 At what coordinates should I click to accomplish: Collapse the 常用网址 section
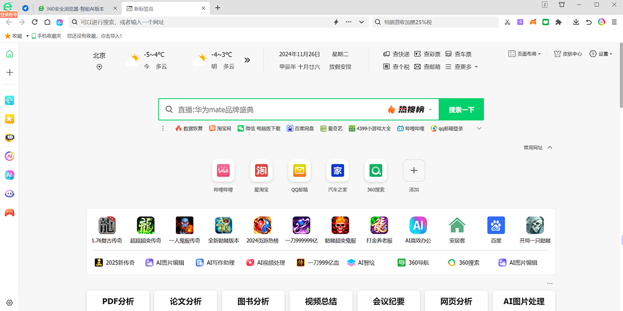tap(549, 147)
